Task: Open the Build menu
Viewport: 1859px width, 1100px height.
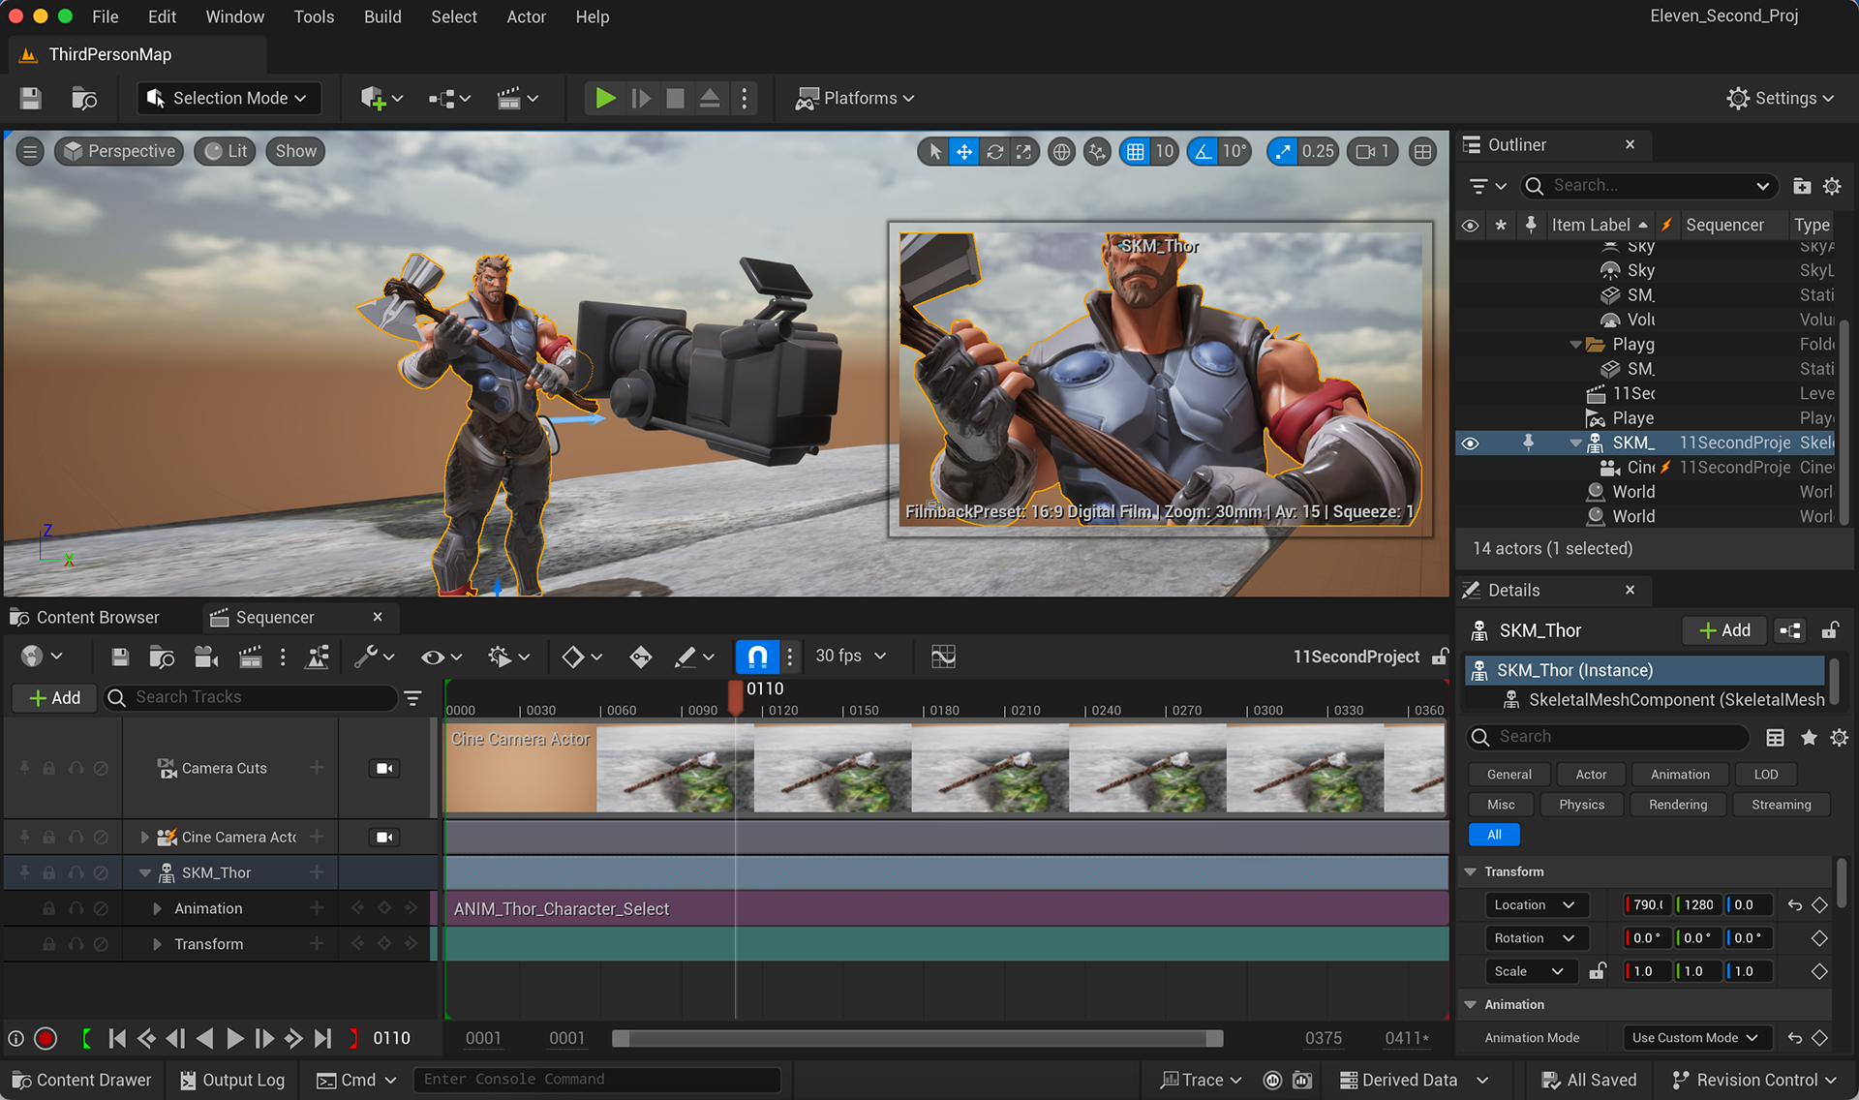Action: coord(382,16)
